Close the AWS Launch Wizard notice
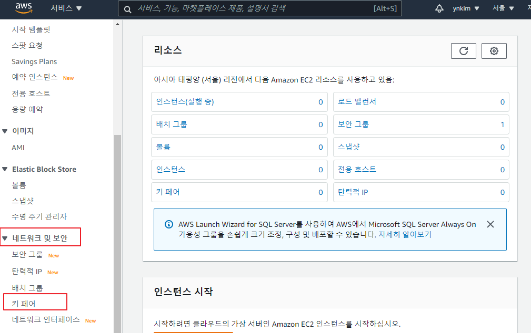 tap(490, 224)
